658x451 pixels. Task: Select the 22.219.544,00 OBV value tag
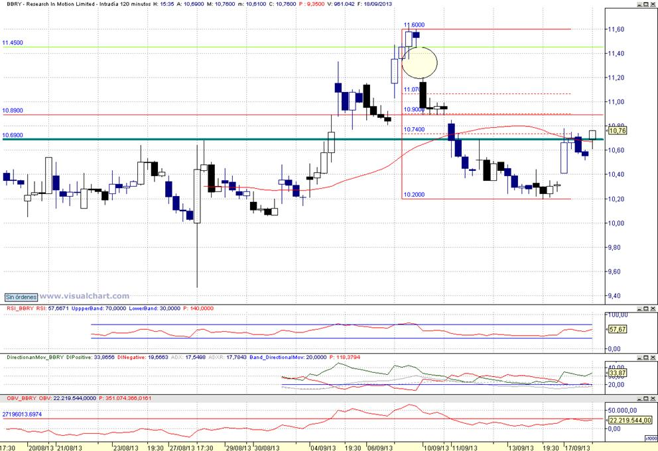(x=630, y=421)
